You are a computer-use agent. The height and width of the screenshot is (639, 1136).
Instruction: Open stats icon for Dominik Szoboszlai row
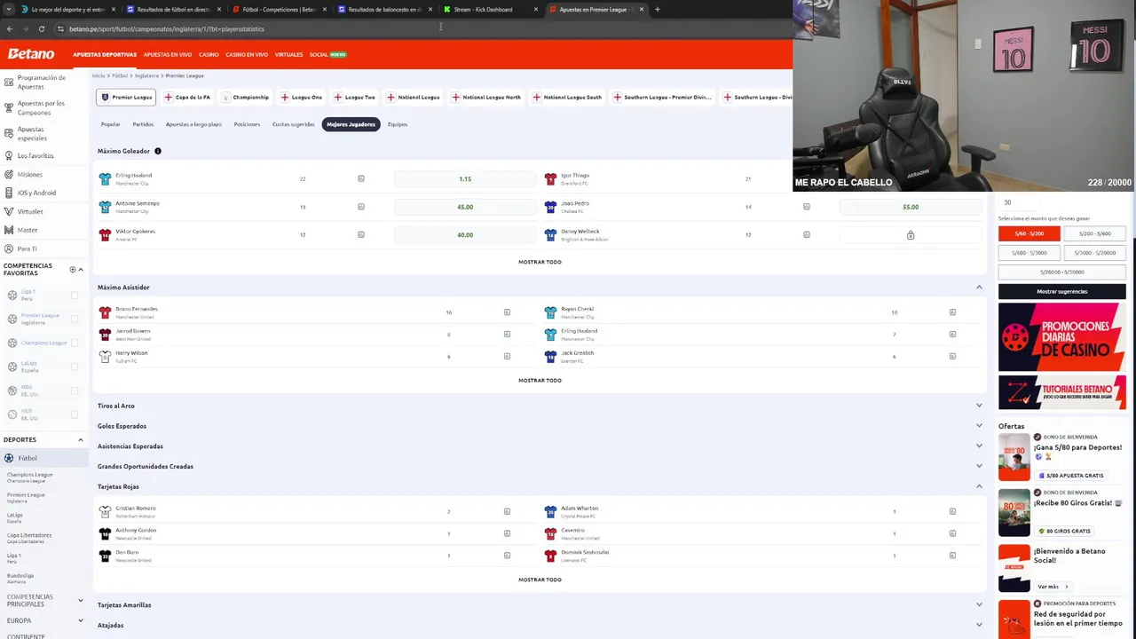click(952, 556)
